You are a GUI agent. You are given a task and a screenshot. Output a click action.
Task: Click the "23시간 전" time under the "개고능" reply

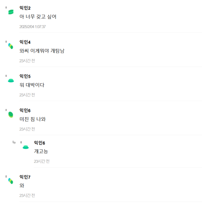[42, 161]
